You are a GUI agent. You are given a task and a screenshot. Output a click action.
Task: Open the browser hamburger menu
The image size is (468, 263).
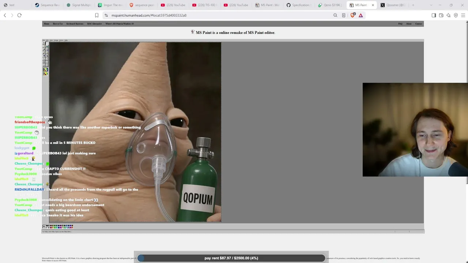tap(463, 15)
